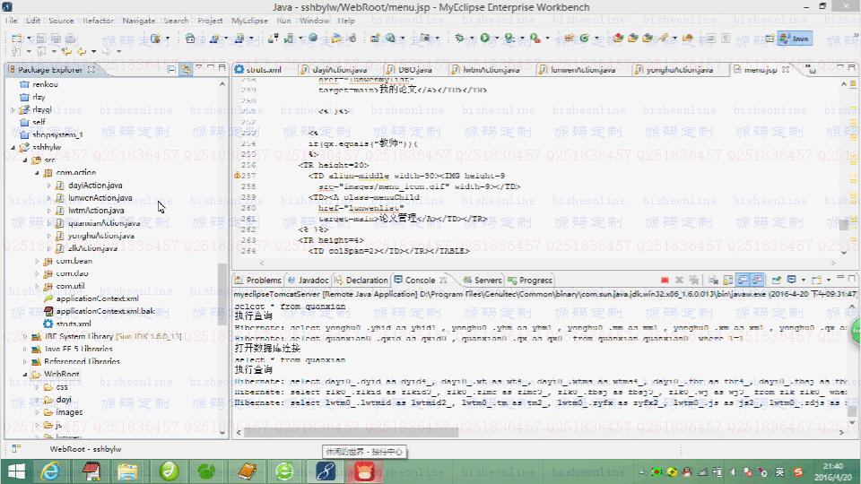Viewport: 861px width, 484px height.
Task: Toggle Show Console on Standard Out
Action: point(743,280)
